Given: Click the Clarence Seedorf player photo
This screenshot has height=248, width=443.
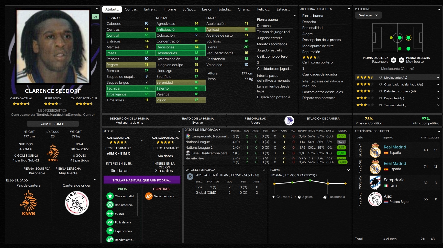Looking at the screenshot, I should (53, 47).
